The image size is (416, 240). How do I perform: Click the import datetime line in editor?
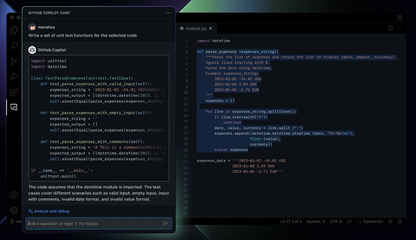click(214, 41)
